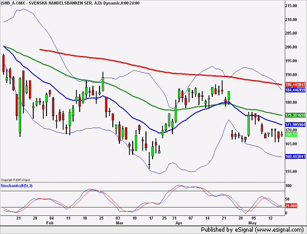Click the date label 31 above Apr
This screenshot has height=234, width=307.
[174, 218]
